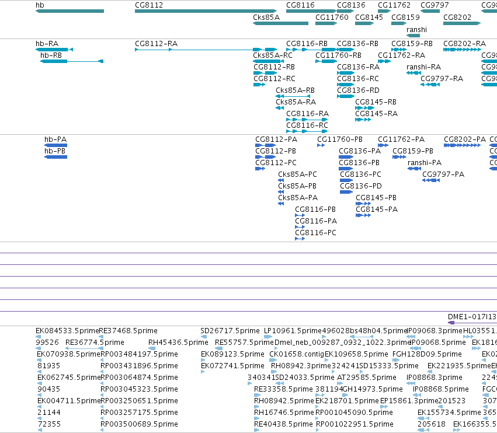Image resolution: width=497 pixels, height=433 pixels.
Task: Select the CG8112 gene label
Action: [149, 5]
